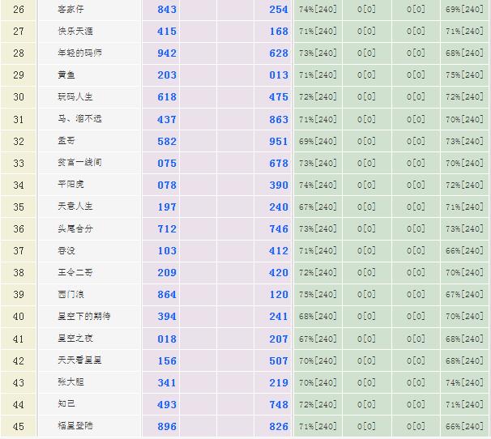Click the 66%[240] cell in row 37

click(464, 251)
